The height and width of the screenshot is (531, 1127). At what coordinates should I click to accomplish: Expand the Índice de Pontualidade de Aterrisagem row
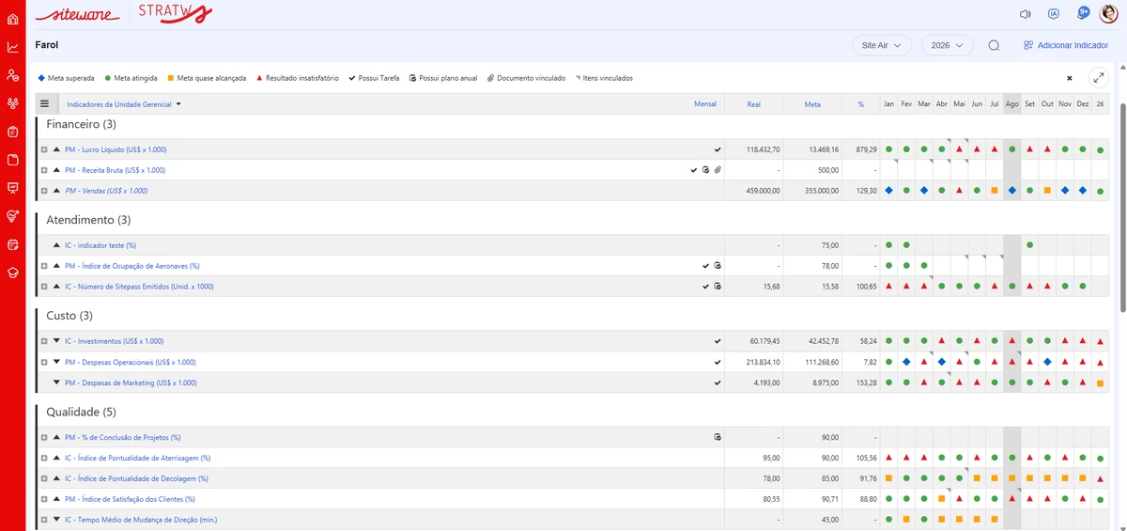(44, 458)
